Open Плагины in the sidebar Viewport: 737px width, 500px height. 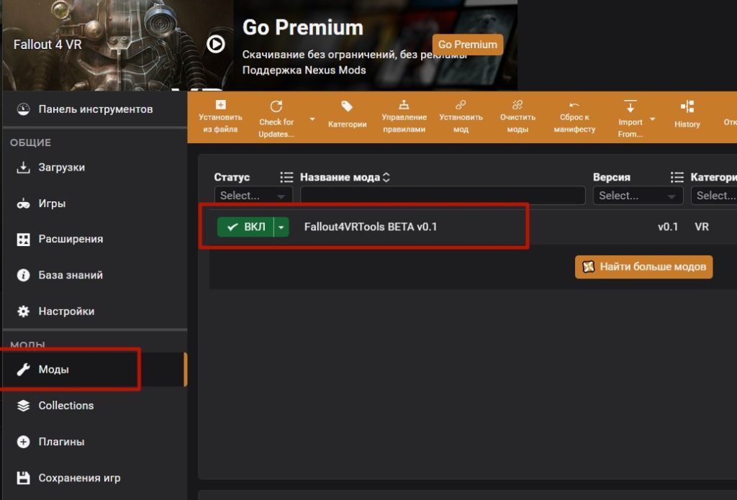click(x=61, y=442)
